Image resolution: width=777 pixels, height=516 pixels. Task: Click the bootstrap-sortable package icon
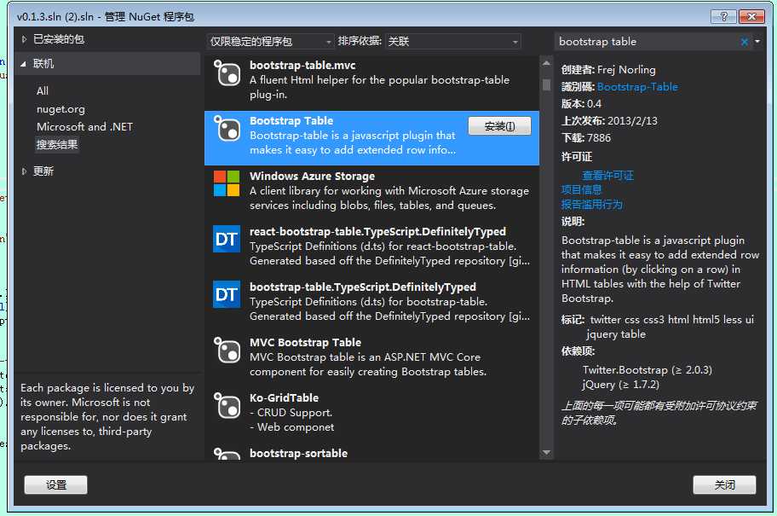(227, 454)
